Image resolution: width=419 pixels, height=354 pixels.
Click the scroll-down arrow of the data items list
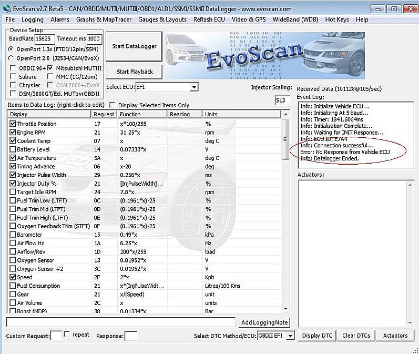click(285, 309)
